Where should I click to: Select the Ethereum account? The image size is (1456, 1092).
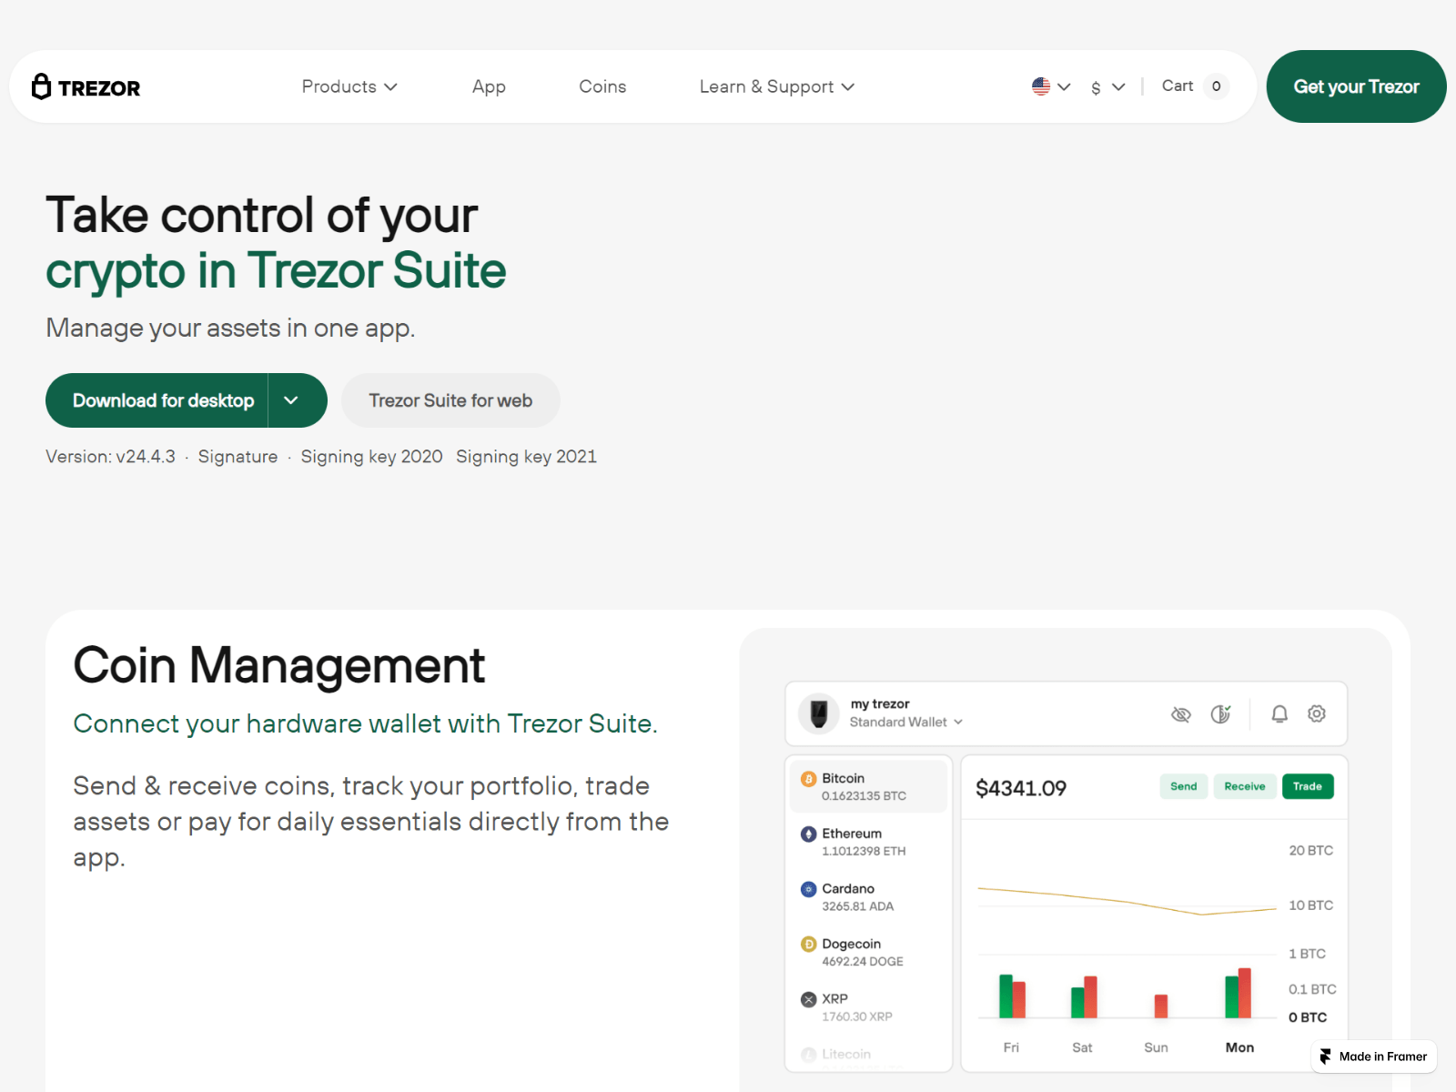pyautogui.click(x=868, y=842)
